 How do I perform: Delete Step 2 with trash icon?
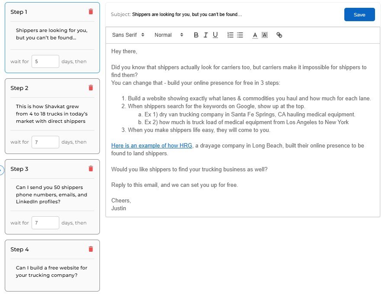90,88
